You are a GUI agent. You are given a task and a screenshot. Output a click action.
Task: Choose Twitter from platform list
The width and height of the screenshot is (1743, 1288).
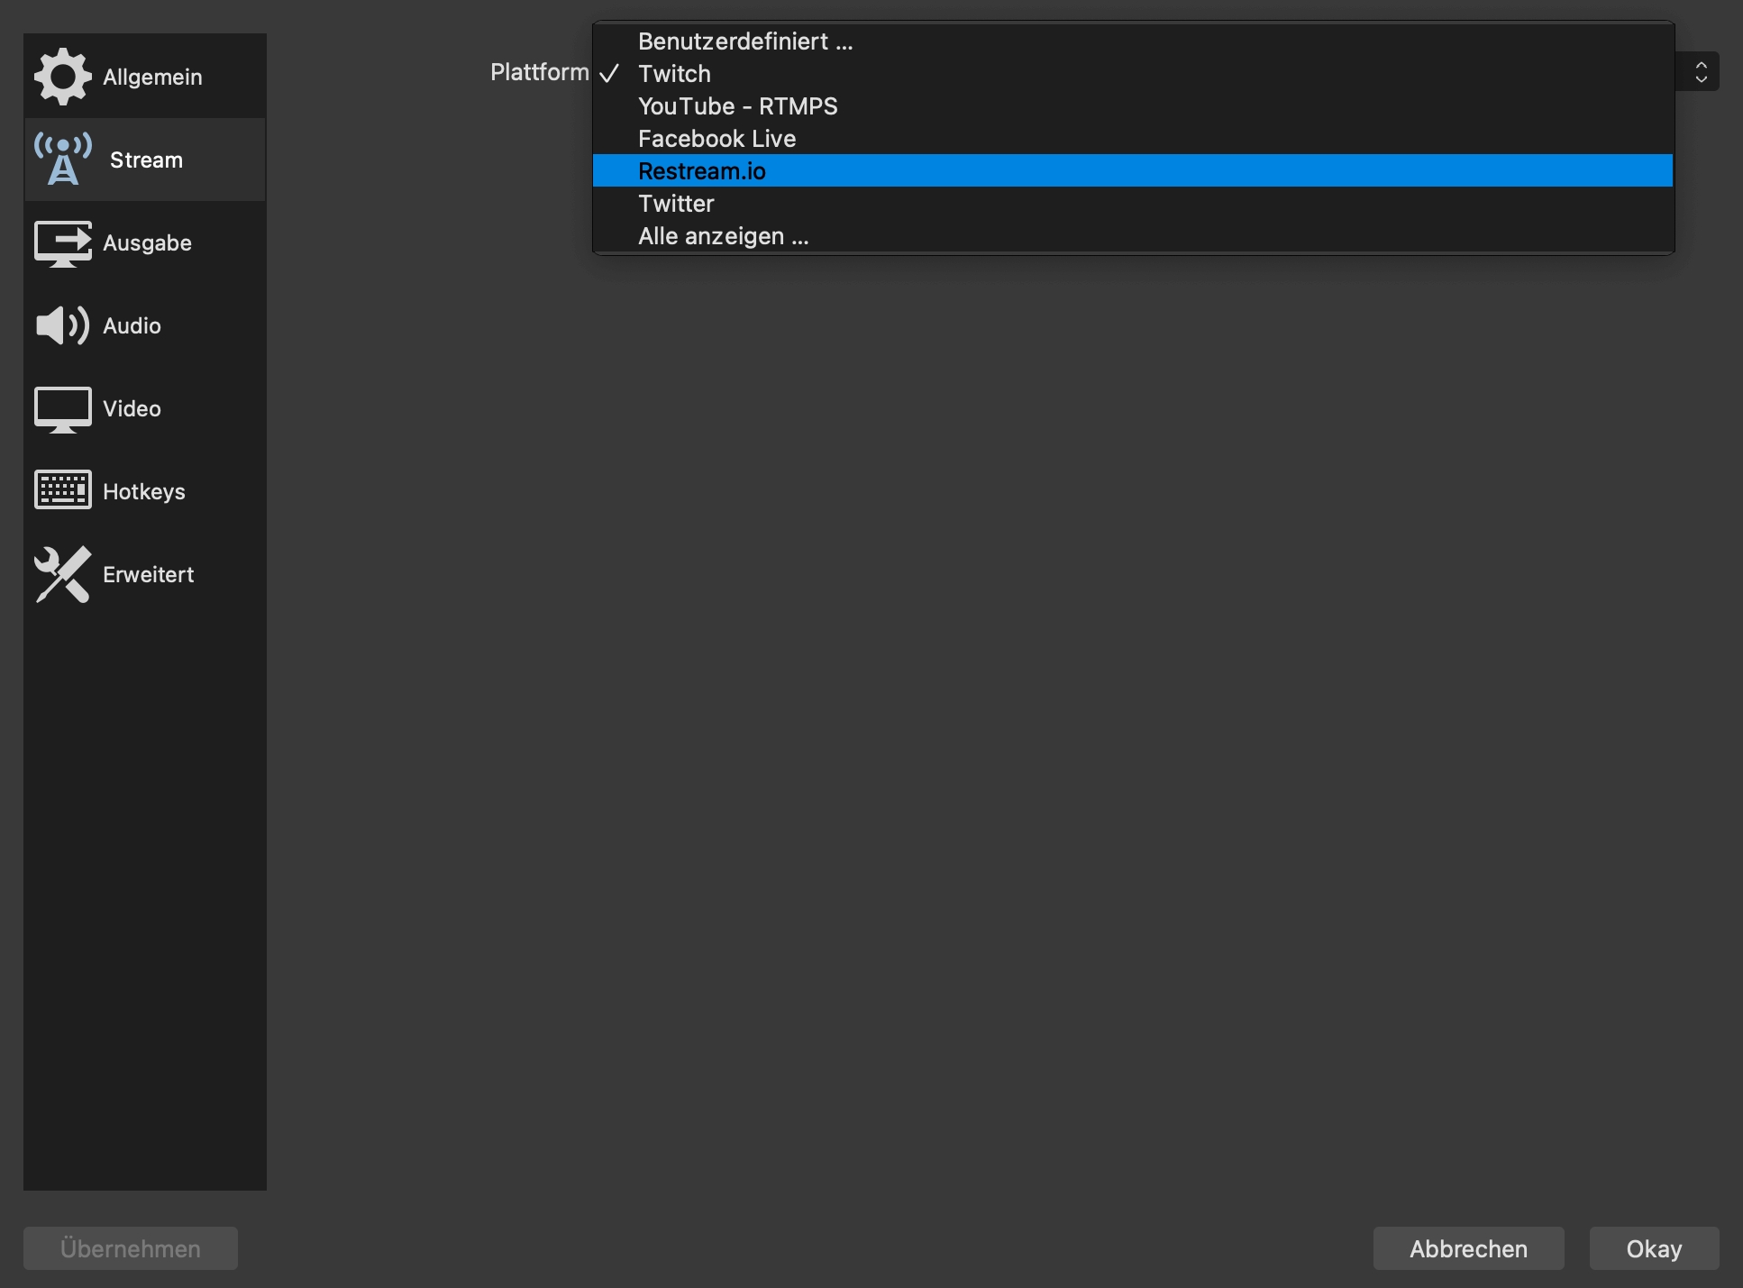676,204
